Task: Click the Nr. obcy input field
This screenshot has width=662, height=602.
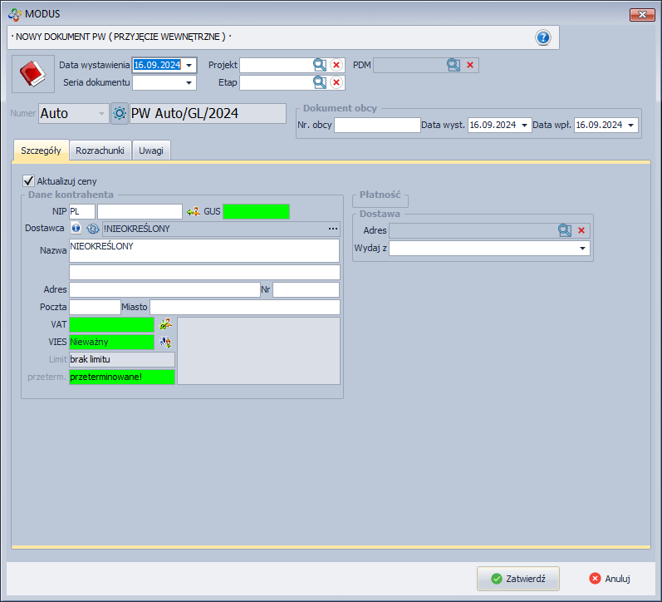Action: pos(377,125)
